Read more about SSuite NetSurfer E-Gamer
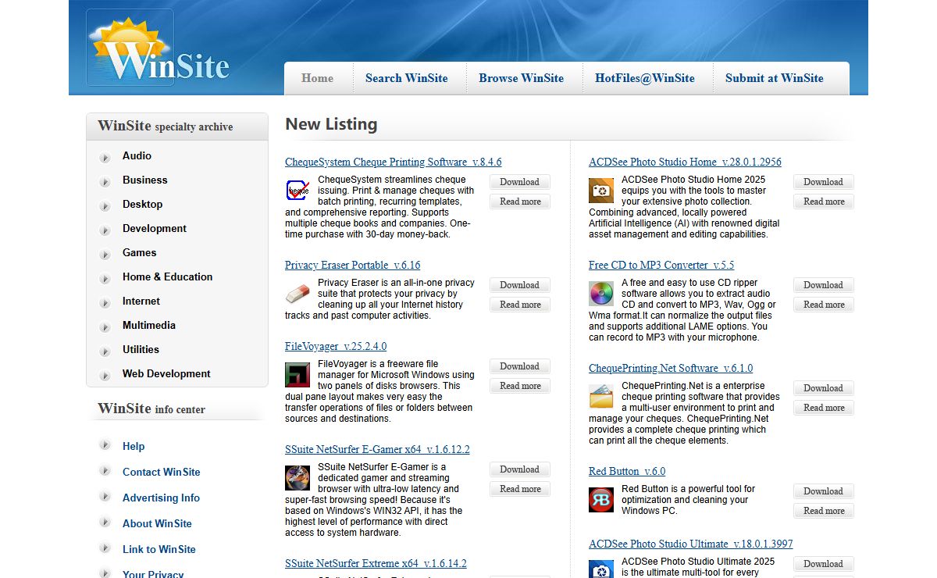937x578 pixels. [x=520, y=489]
